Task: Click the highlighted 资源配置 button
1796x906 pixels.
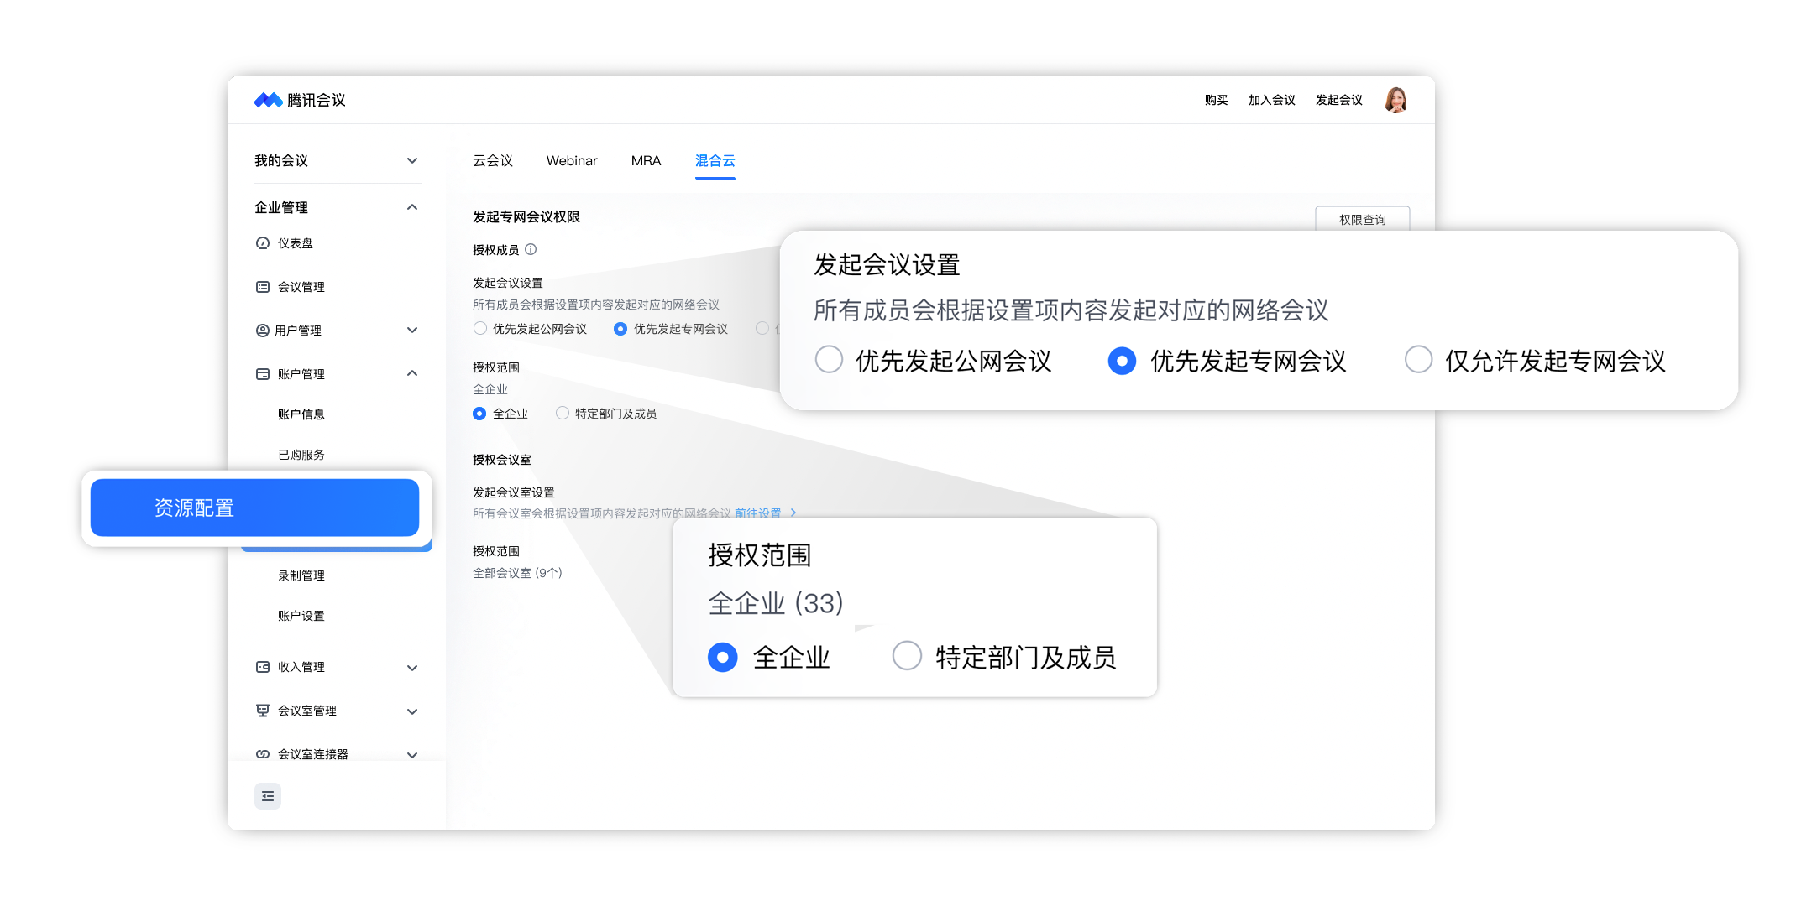Action: click(x=254, y=508)
